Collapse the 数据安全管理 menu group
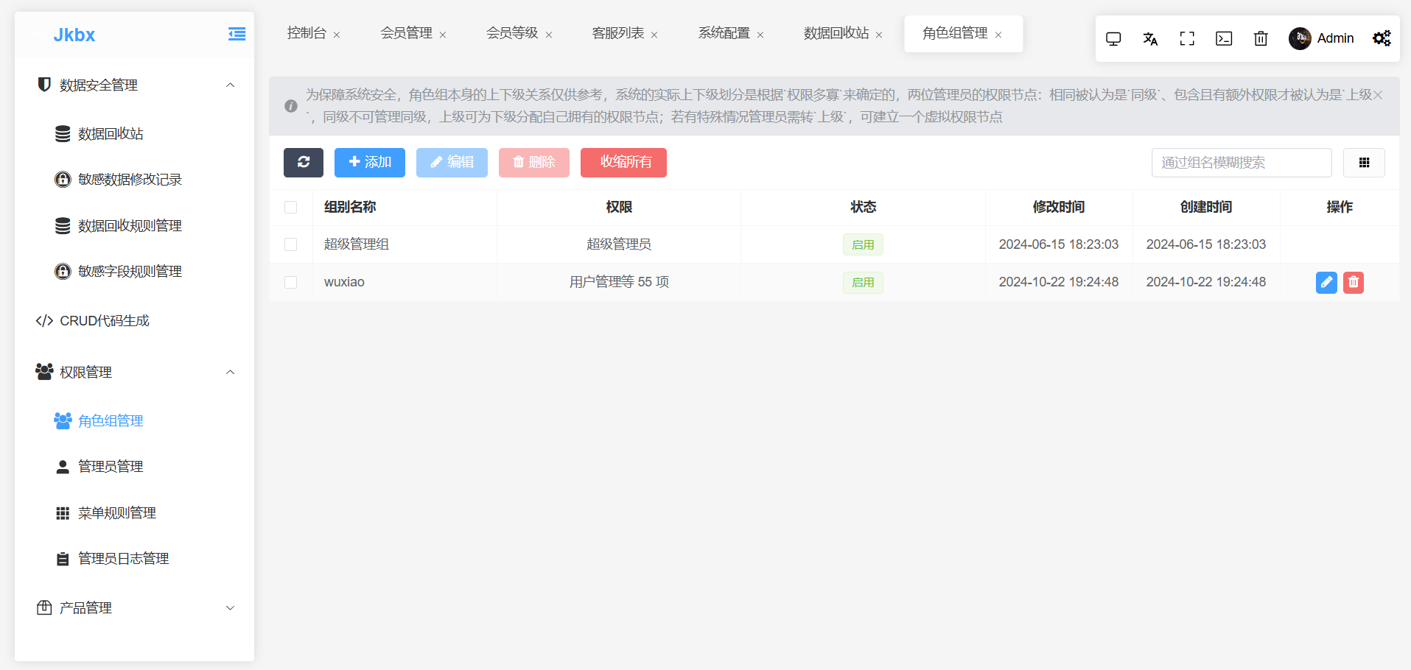The image size is (1411, 670). [230, 85]
